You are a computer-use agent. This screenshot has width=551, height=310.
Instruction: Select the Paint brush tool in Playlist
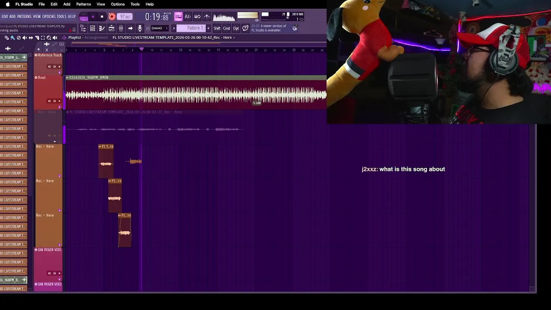(x=13, y=37)
